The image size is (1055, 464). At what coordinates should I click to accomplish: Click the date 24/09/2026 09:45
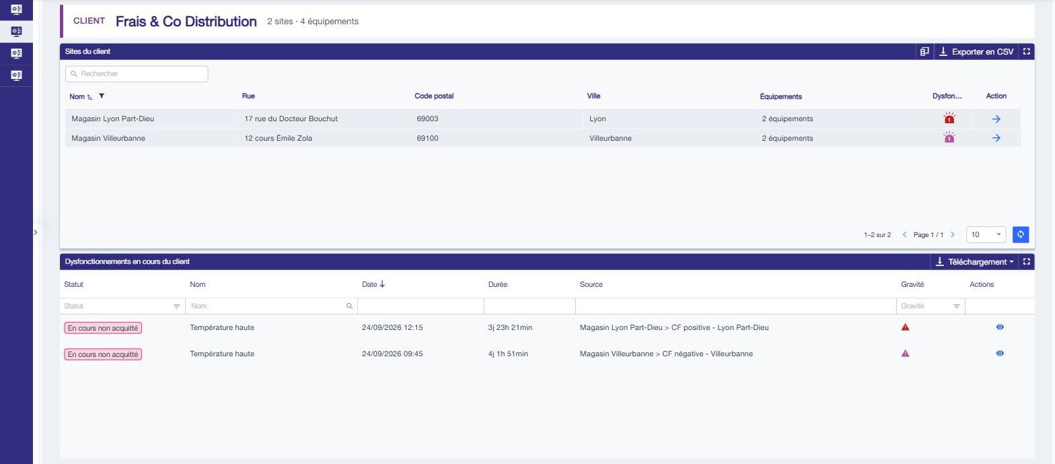392,354
